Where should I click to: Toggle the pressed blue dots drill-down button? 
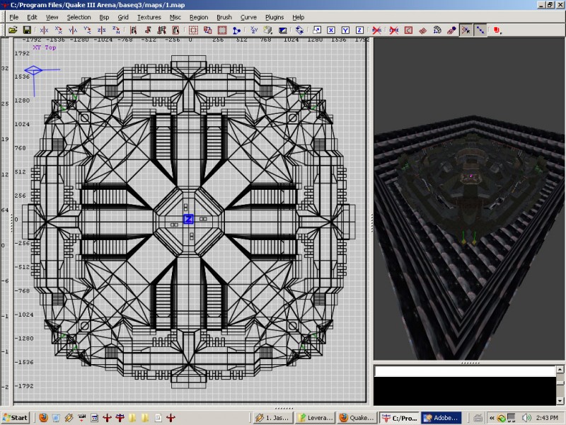point(480,30)
